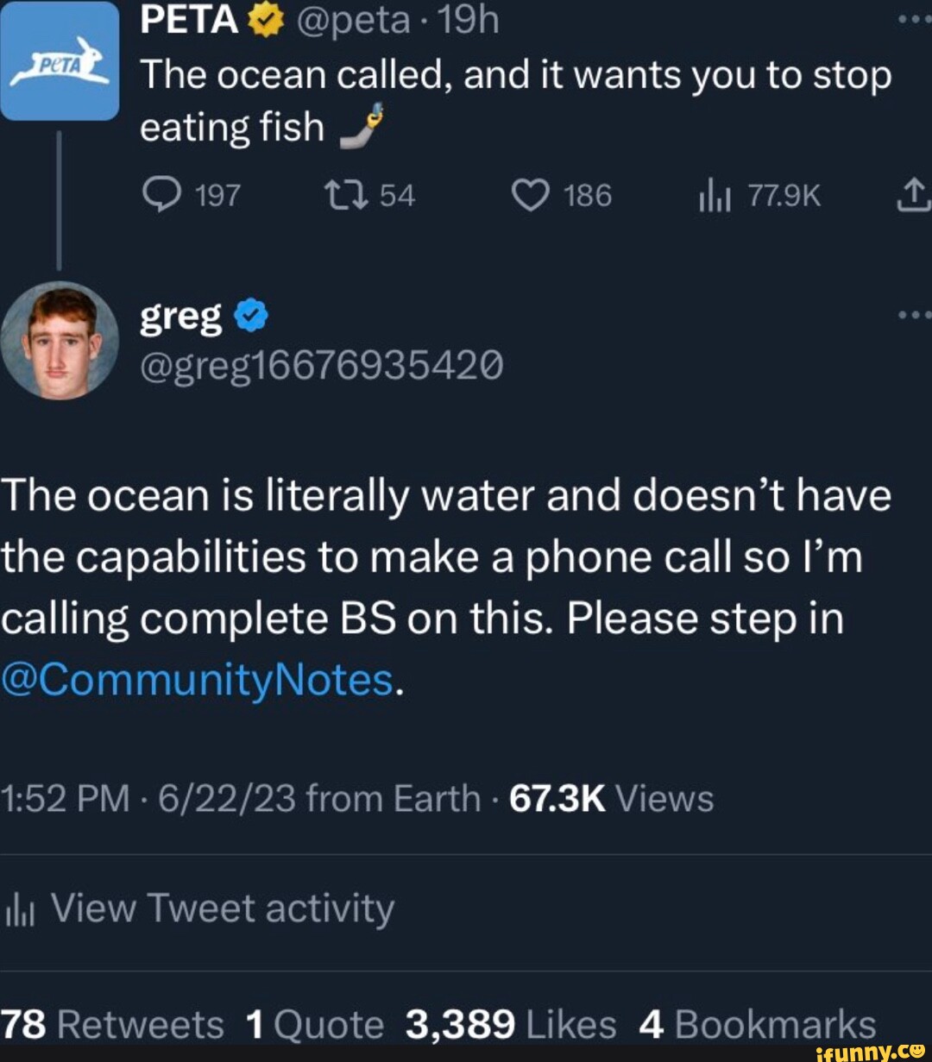Show the 78 Retweets list
932x1062 pixels.
[x=112, y=1025]
